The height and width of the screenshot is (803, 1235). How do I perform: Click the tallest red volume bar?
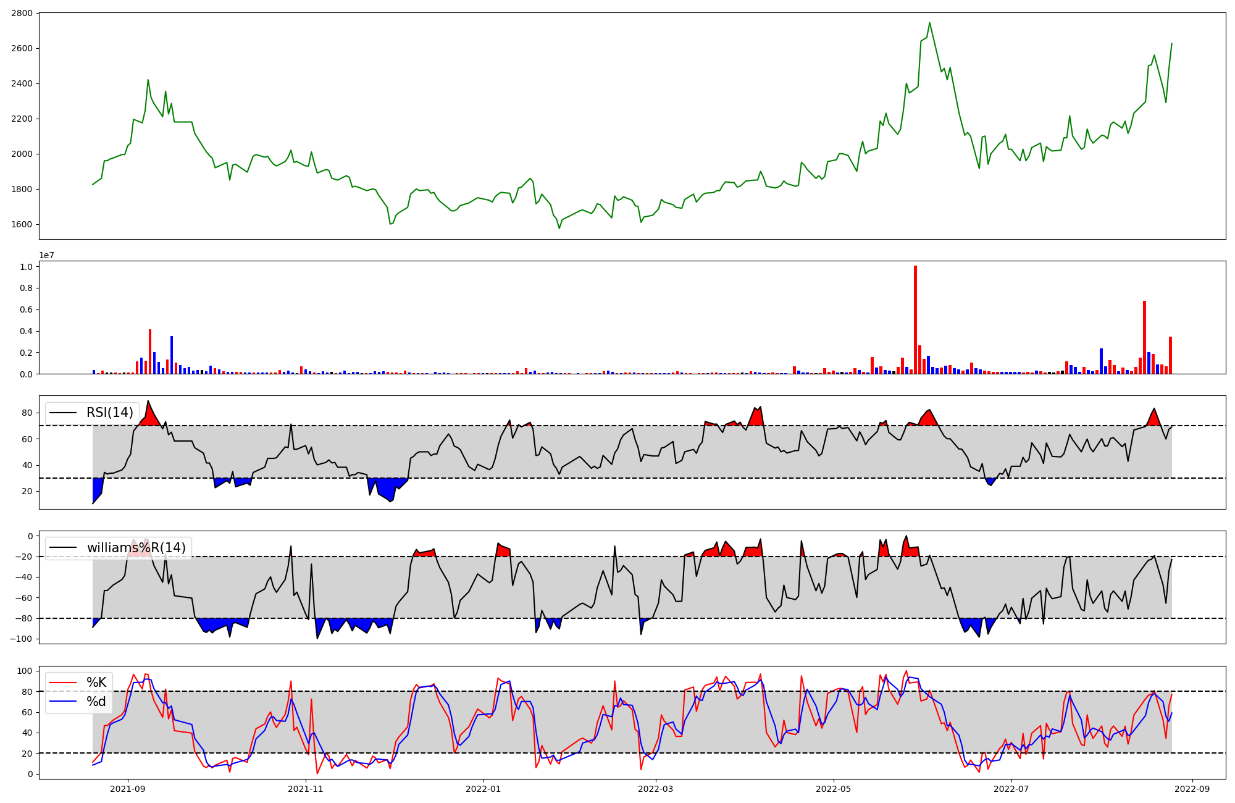915,321
